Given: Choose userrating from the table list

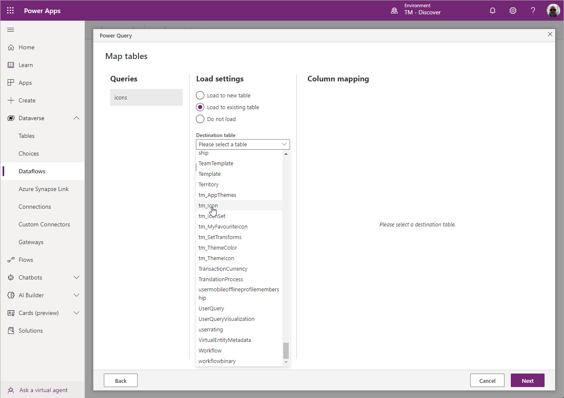Looking at the screenshot, I should point(239,329).
